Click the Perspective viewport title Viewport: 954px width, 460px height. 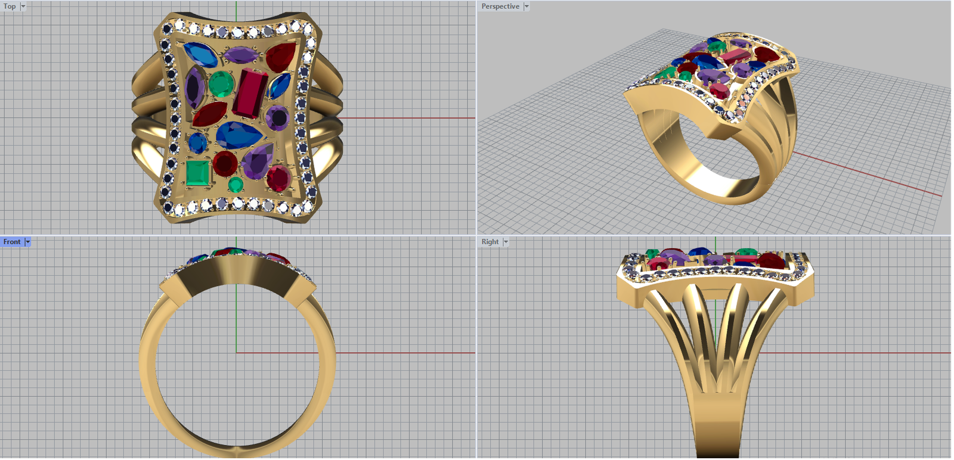point(500,7)
